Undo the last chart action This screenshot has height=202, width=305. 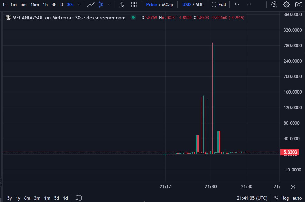(237, 5)
